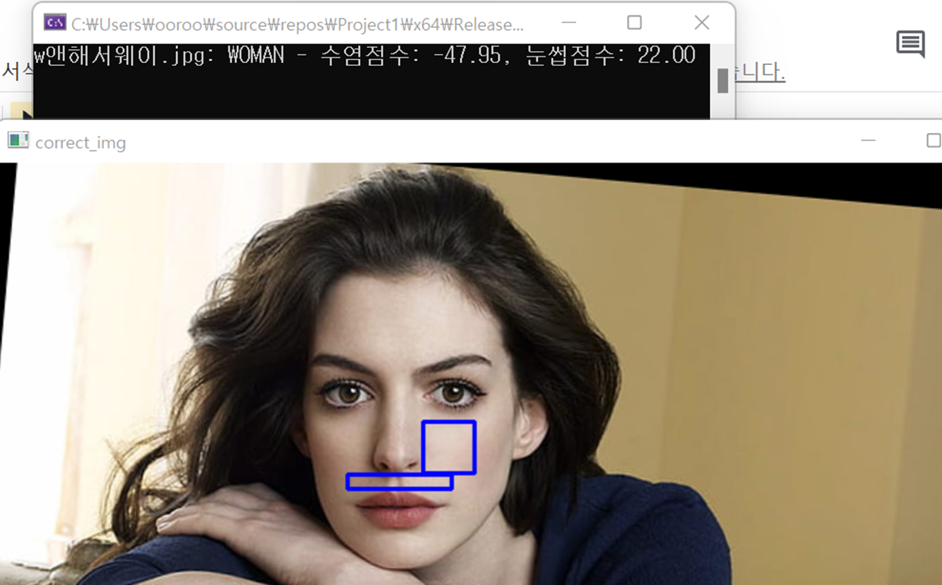Minimize the console window
The width and height of the screenshot is (942, 585).
click(x=569, y=23)
